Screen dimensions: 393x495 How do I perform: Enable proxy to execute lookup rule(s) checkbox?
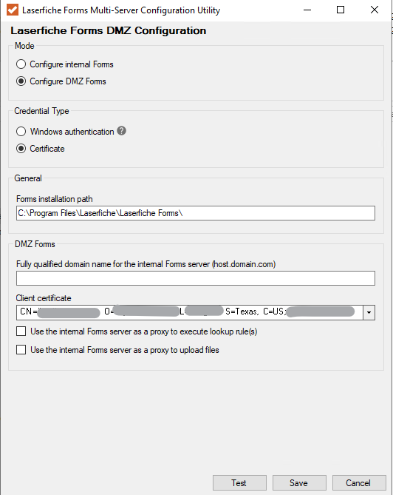click(x=21, y=331)
